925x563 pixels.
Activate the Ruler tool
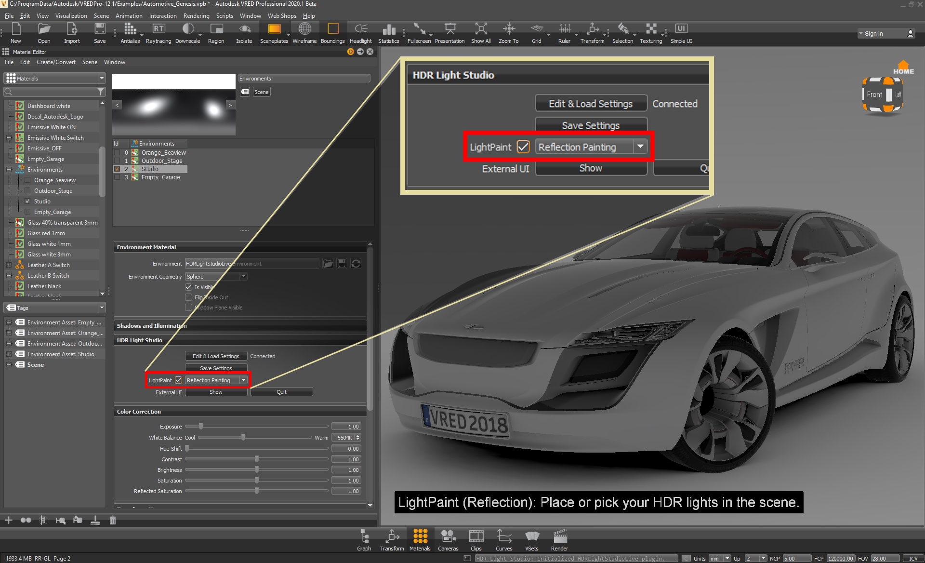pos(565,33)
